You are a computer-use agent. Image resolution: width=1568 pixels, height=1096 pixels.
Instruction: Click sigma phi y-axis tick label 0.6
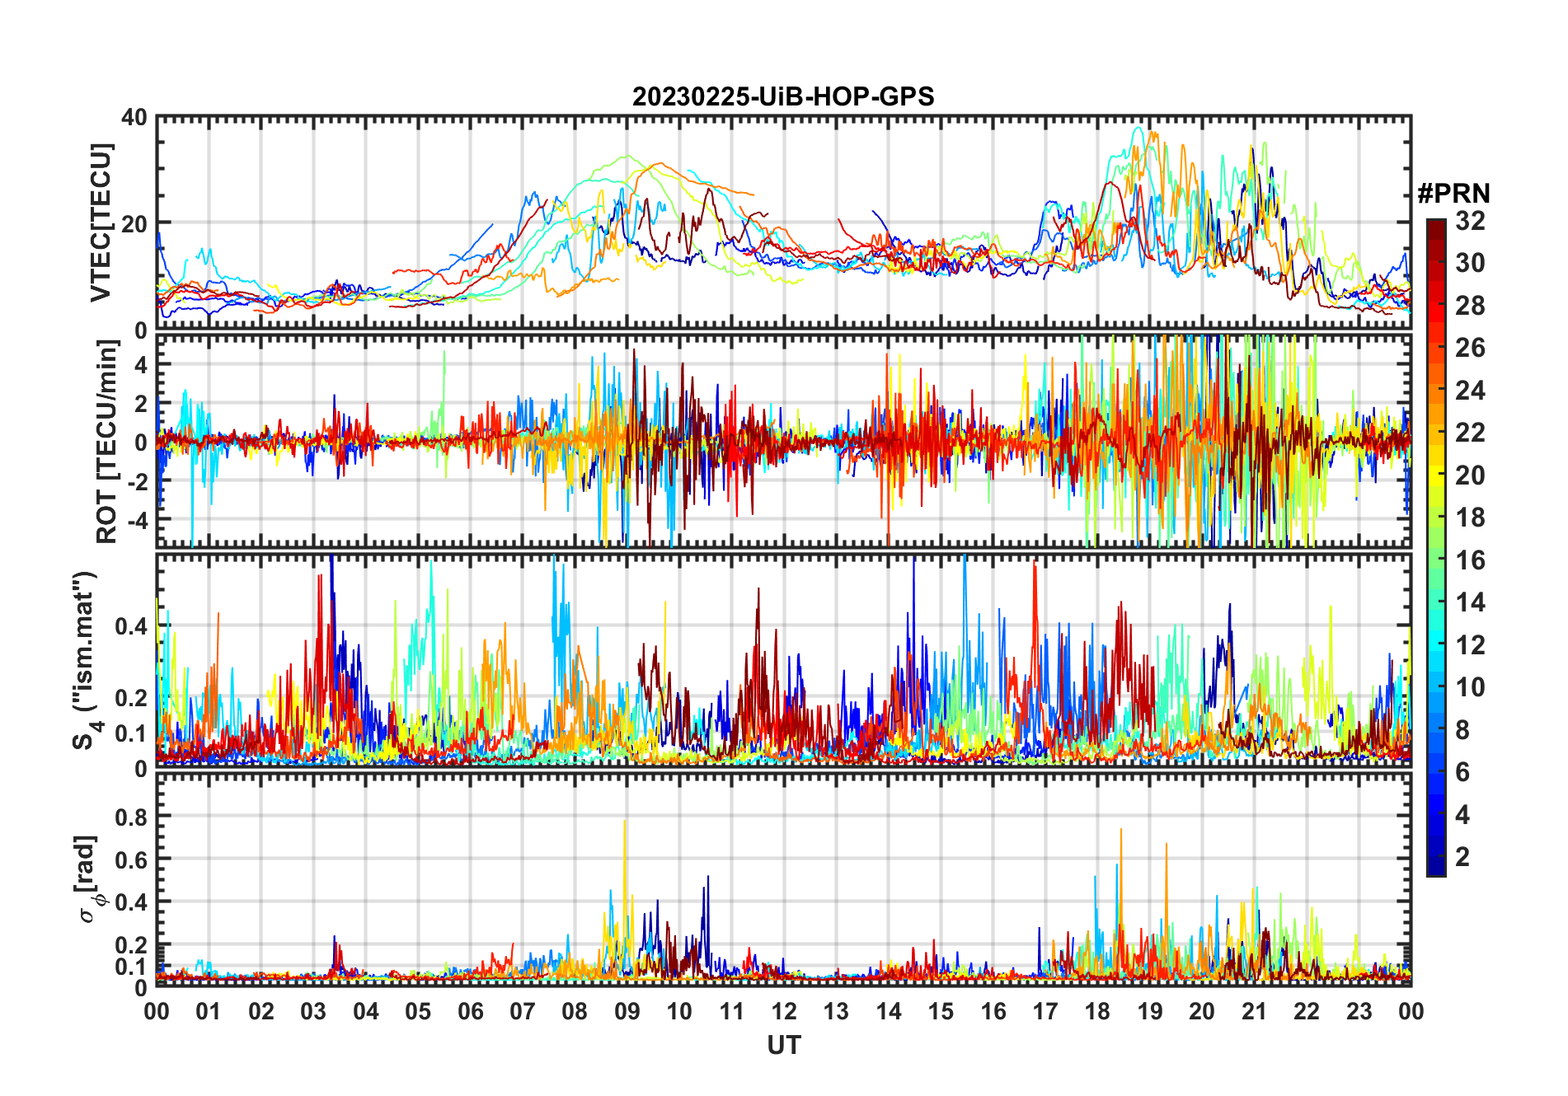pos(131,859)
